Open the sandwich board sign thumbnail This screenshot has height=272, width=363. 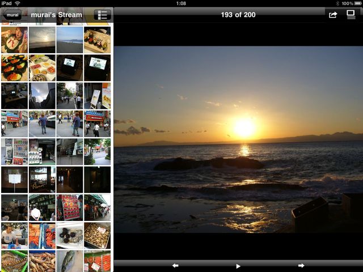(97, 96)
